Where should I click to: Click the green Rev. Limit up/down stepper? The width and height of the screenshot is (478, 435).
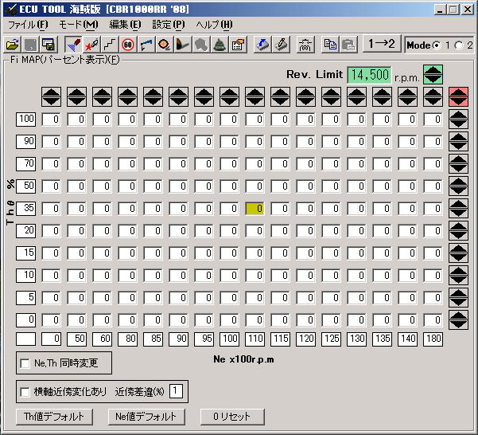pos(433,74)
